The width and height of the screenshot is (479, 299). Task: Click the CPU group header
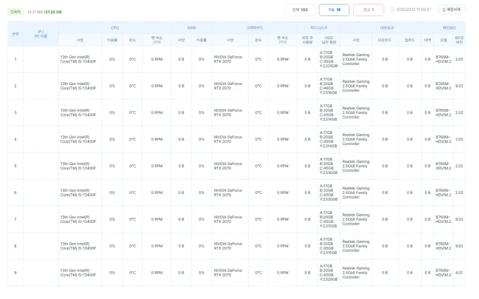(115, 28)
